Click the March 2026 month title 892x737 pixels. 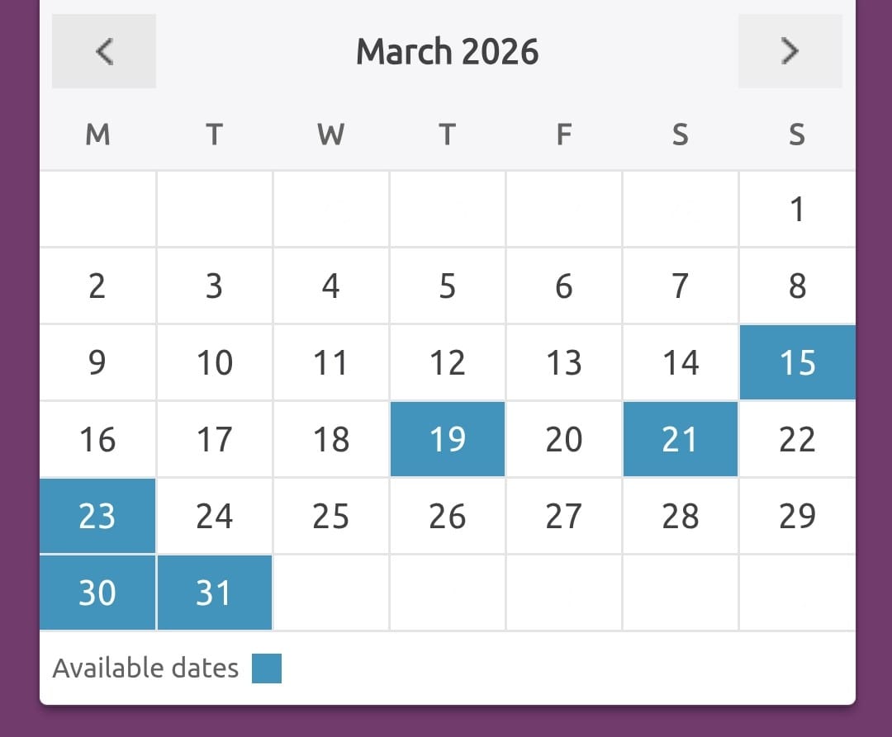[447, 52]
